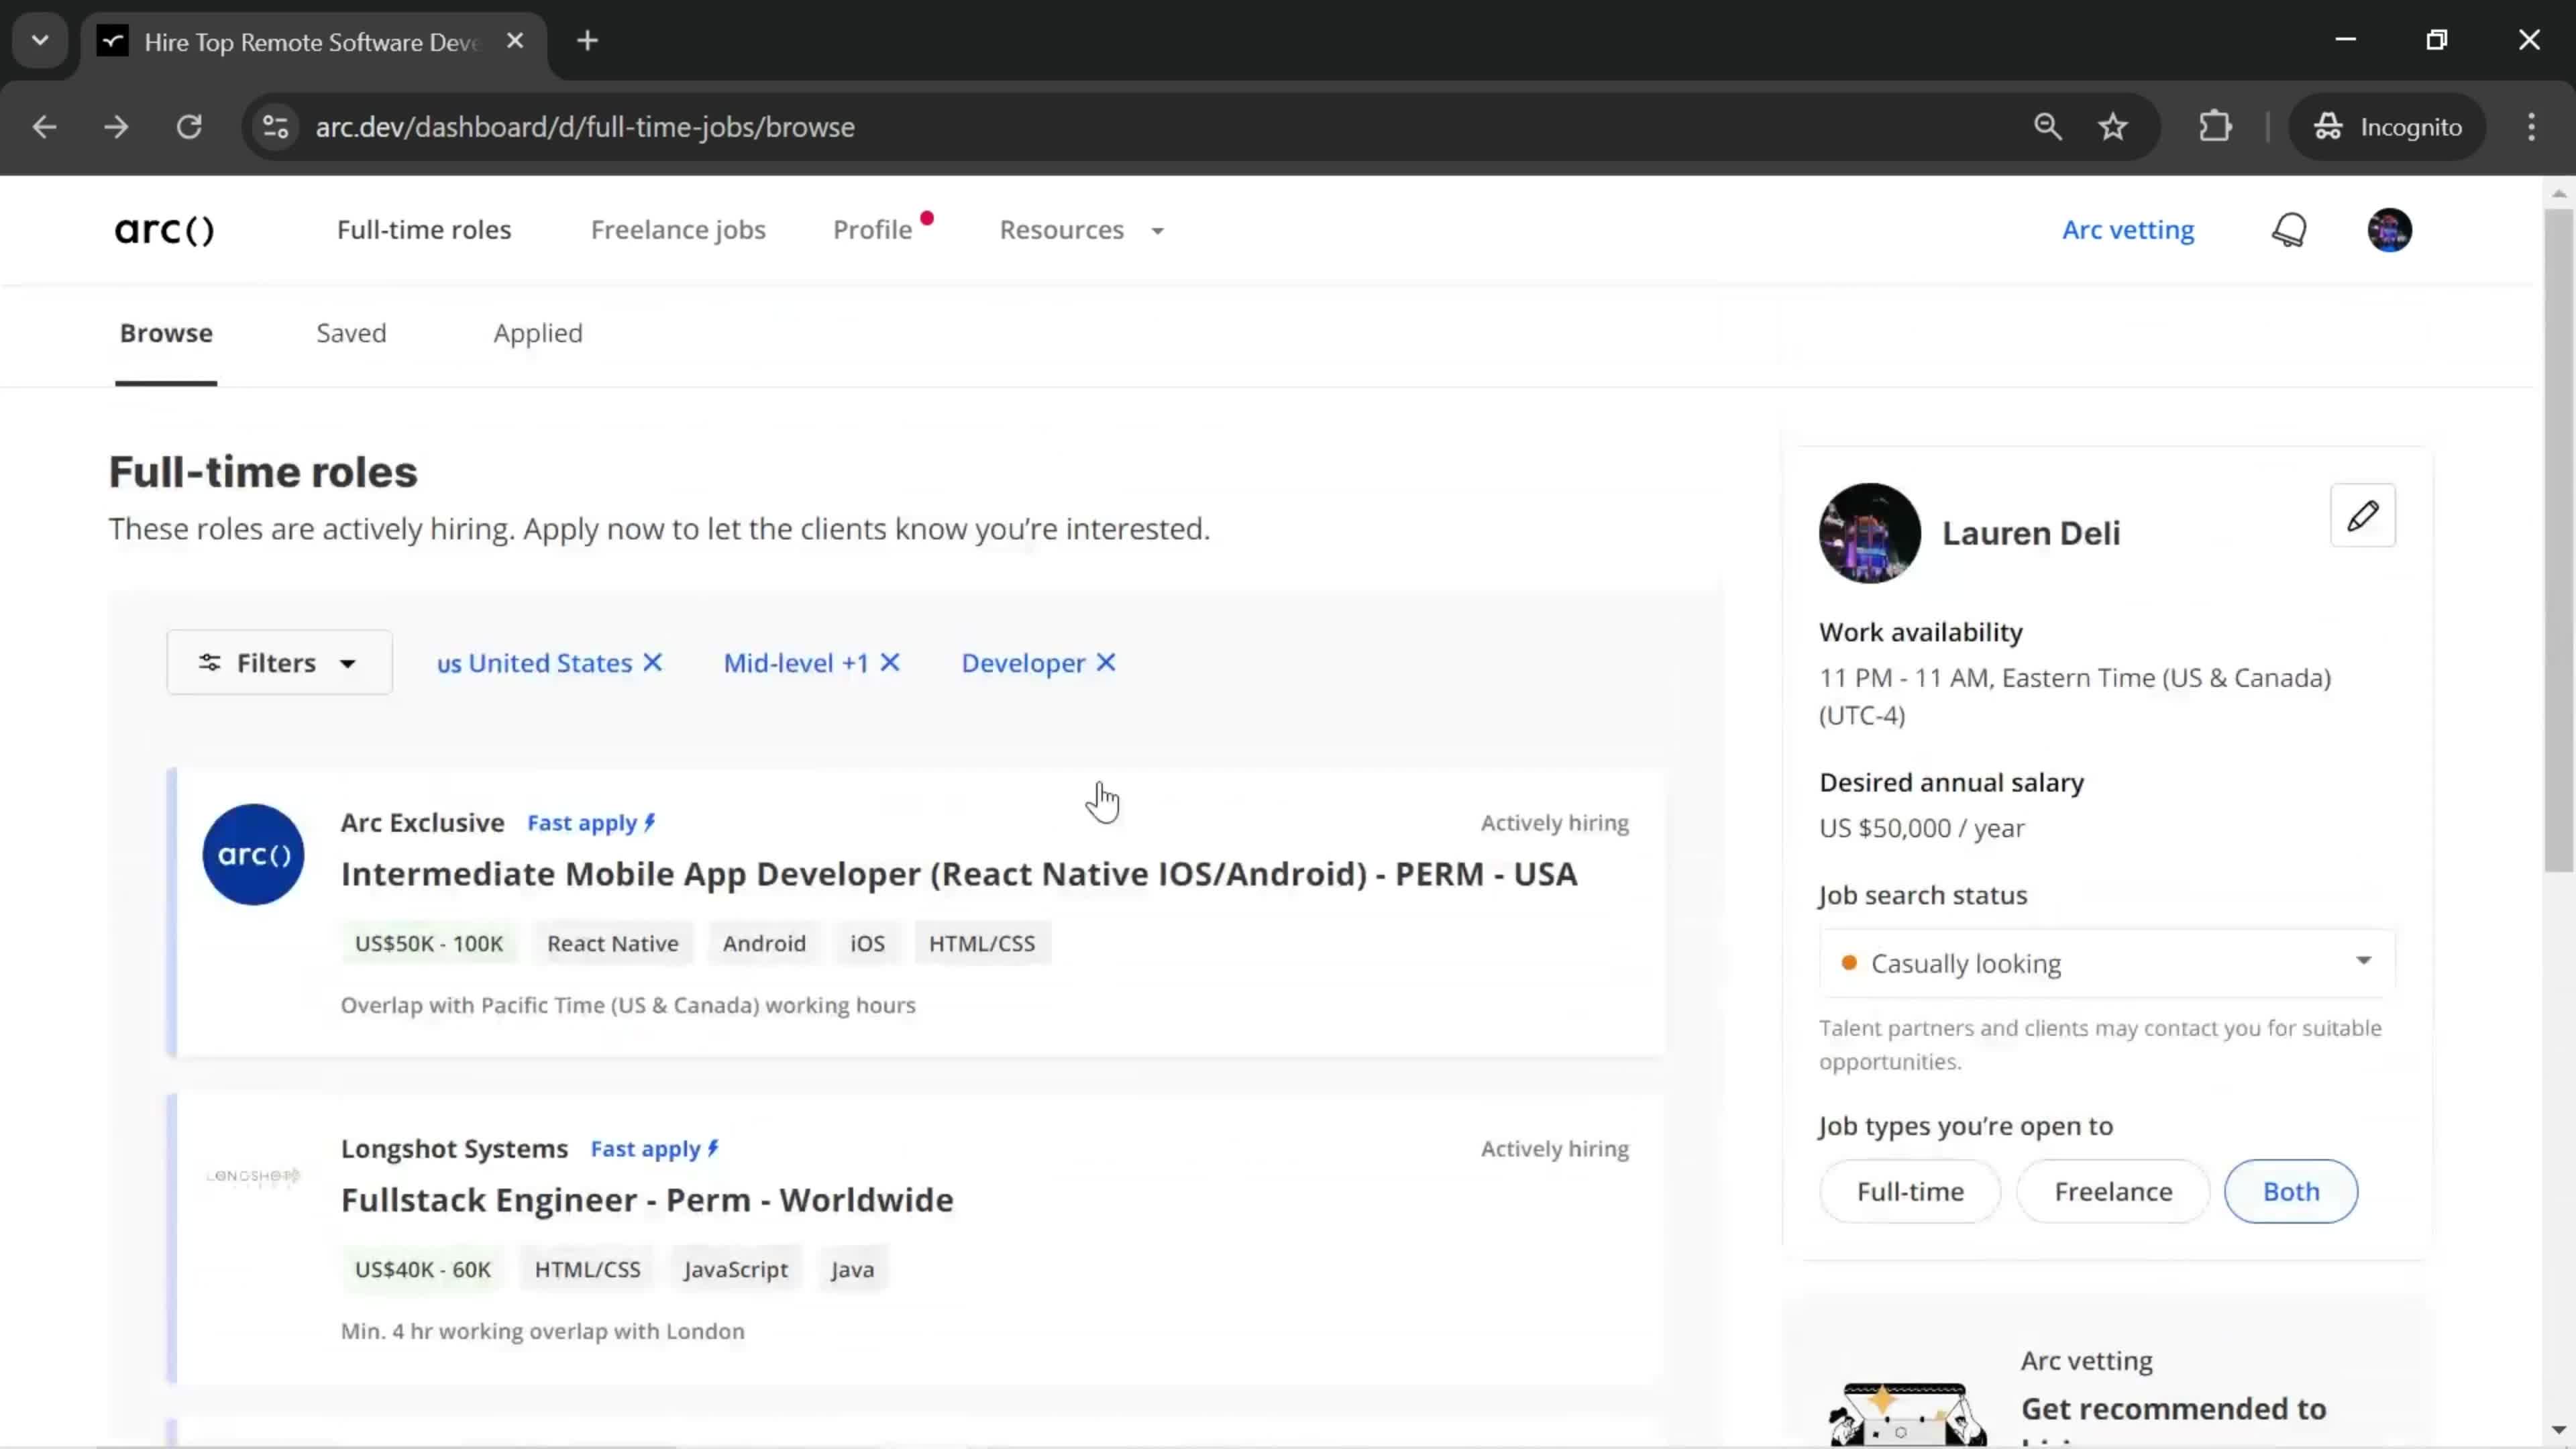Click the Longshot Systems company logo

pyautogui.click(x=253, y=1176)
